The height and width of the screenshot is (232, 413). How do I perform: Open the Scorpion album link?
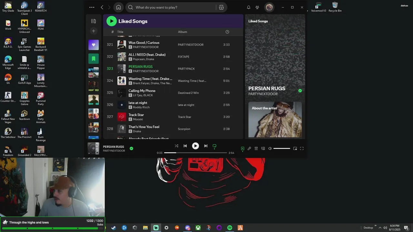pyautogui.click(x=184, y=129)
